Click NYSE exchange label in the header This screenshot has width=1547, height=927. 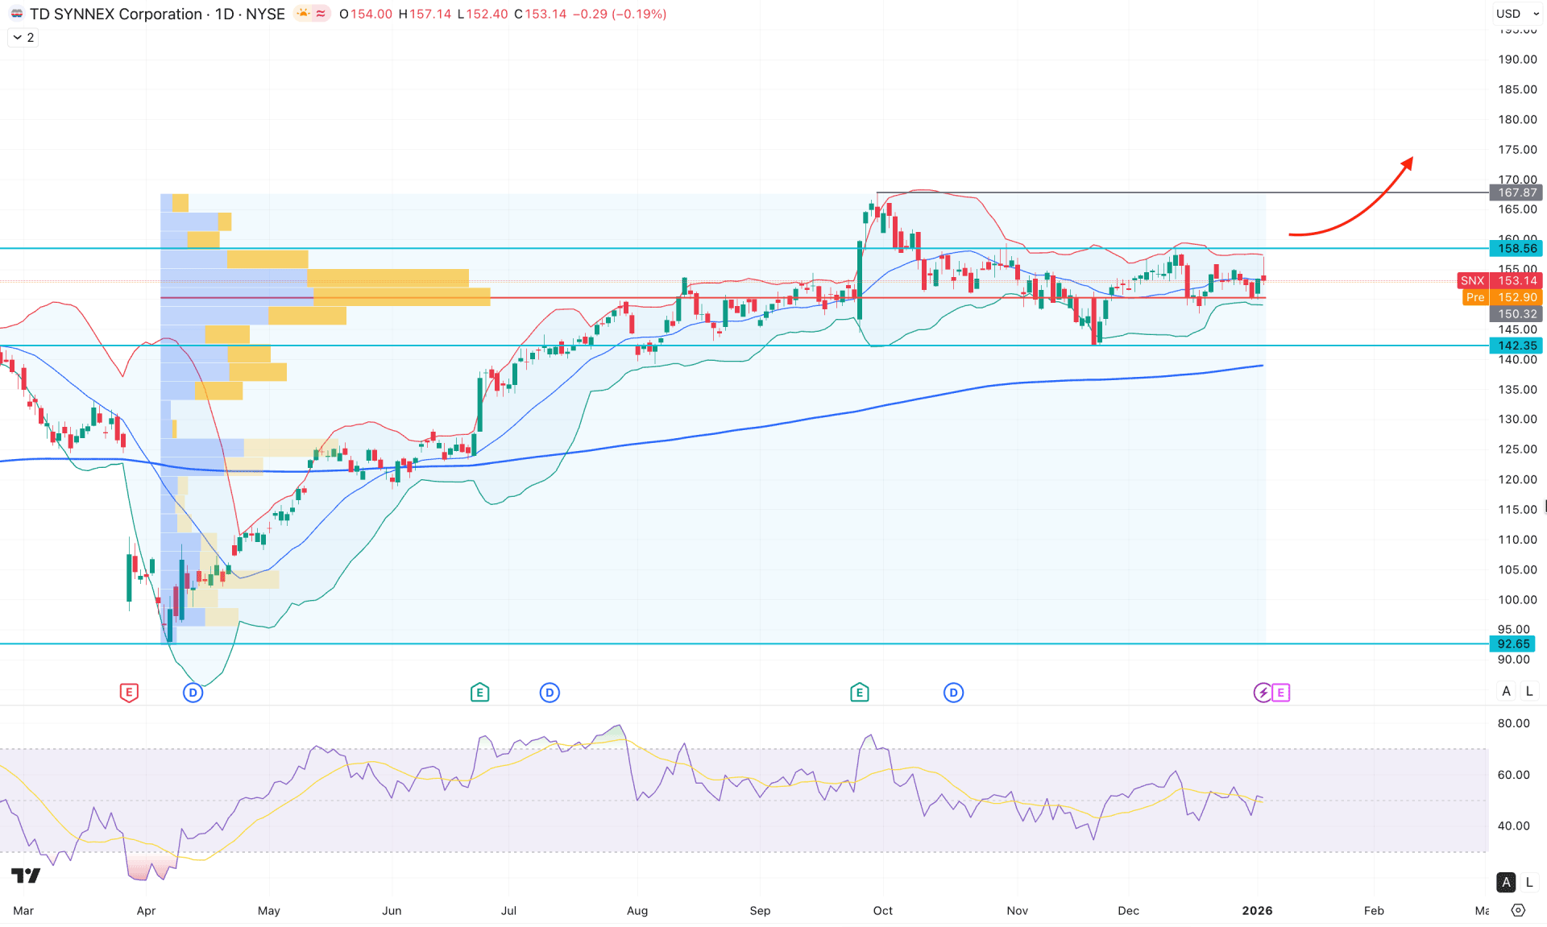[266, 13]
